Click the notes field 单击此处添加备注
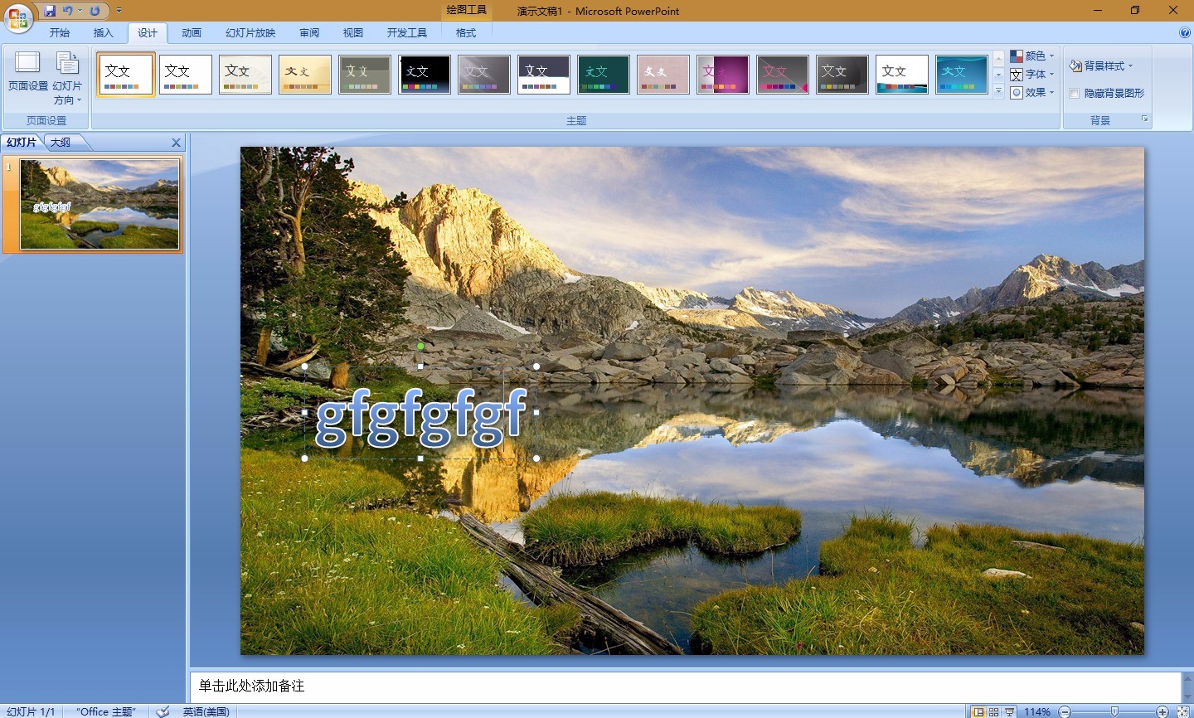This screenshot has height=718, width=1194. [685, 686]
